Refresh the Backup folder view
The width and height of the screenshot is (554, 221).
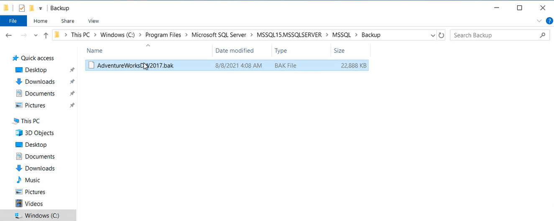coord(441,35)
